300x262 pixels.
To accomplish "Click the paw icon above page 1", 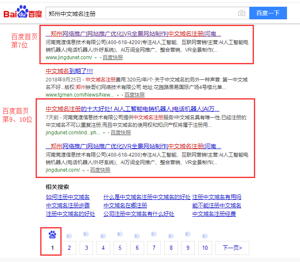I will (52, 235).
